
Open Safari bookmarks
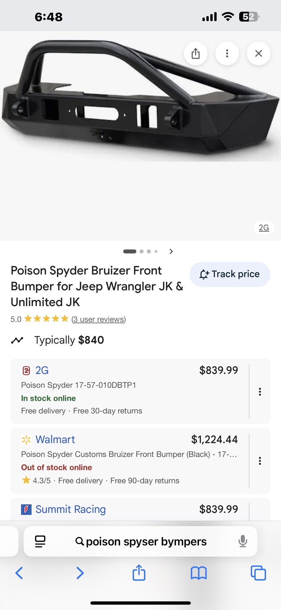click(199, 573)
